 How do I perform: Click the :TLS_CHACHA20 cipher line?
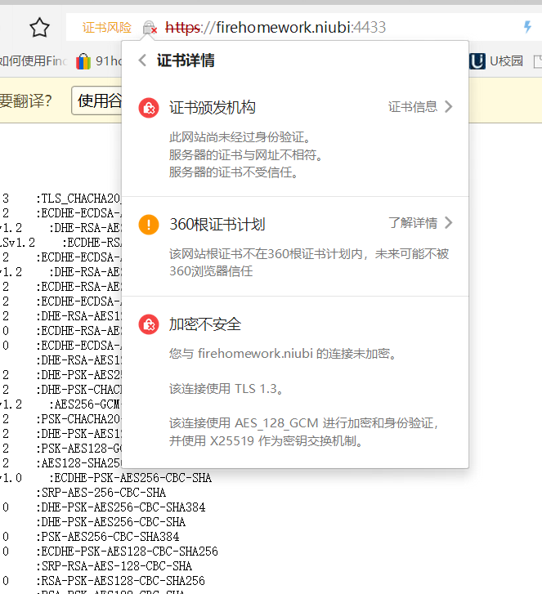pos(78,199)
